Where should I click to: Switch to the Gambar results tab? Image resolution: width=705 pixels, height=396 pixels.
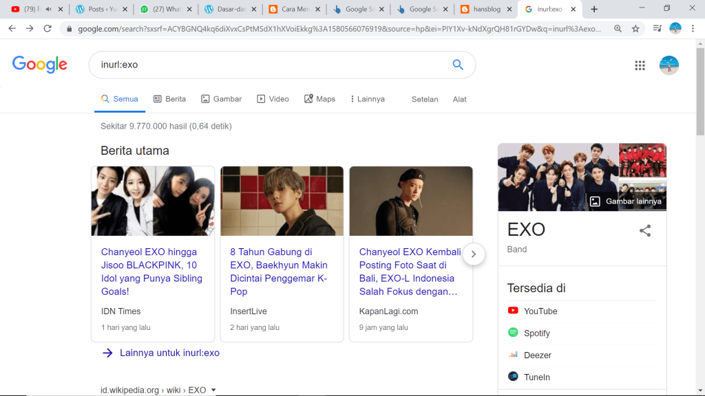[221, 99]
